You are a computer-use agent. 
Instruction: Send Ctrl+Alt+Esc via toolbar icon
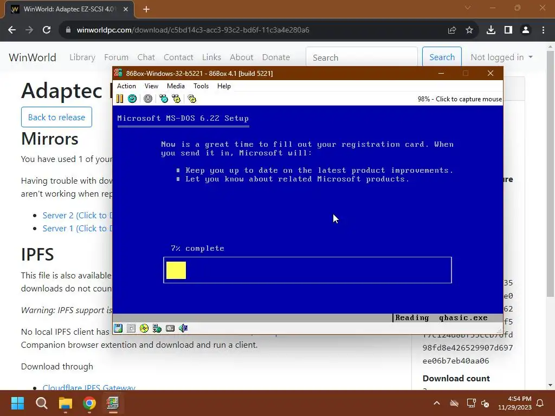pos(176,99)
